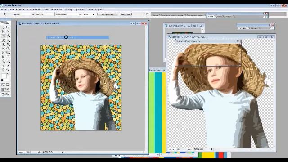Open the Layers palette menu arrow
Viewport: 288px width, 162px height.
pyautogui.click(x=267, y=17)
